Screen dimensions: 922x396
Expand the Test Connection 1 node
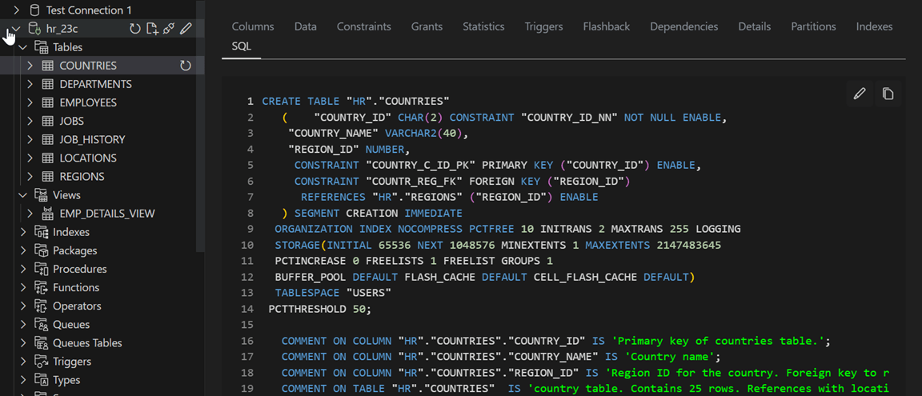[16, 10]
